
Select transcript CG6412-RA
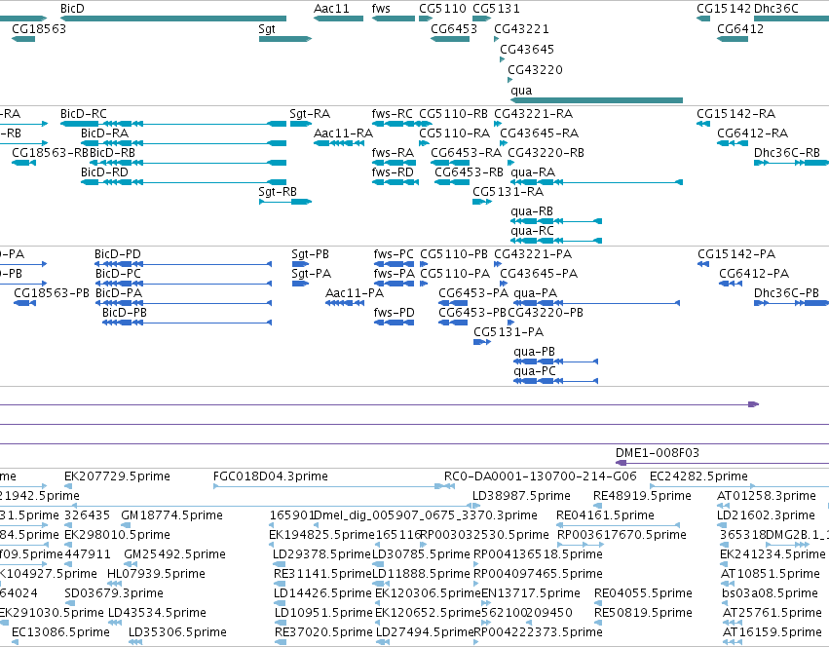733,143
